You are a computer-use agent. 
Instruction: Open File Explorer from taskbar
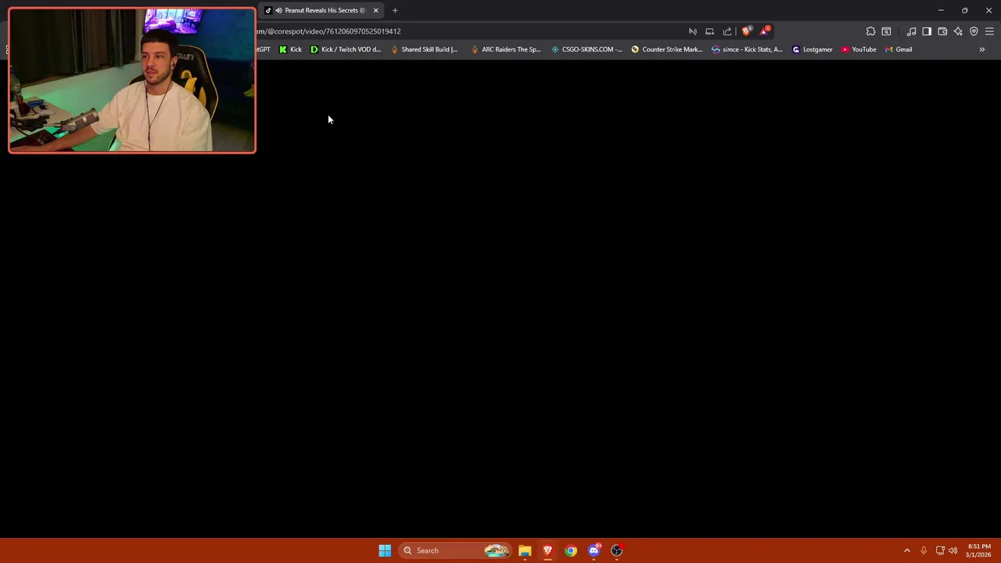[x=525, y=550]
